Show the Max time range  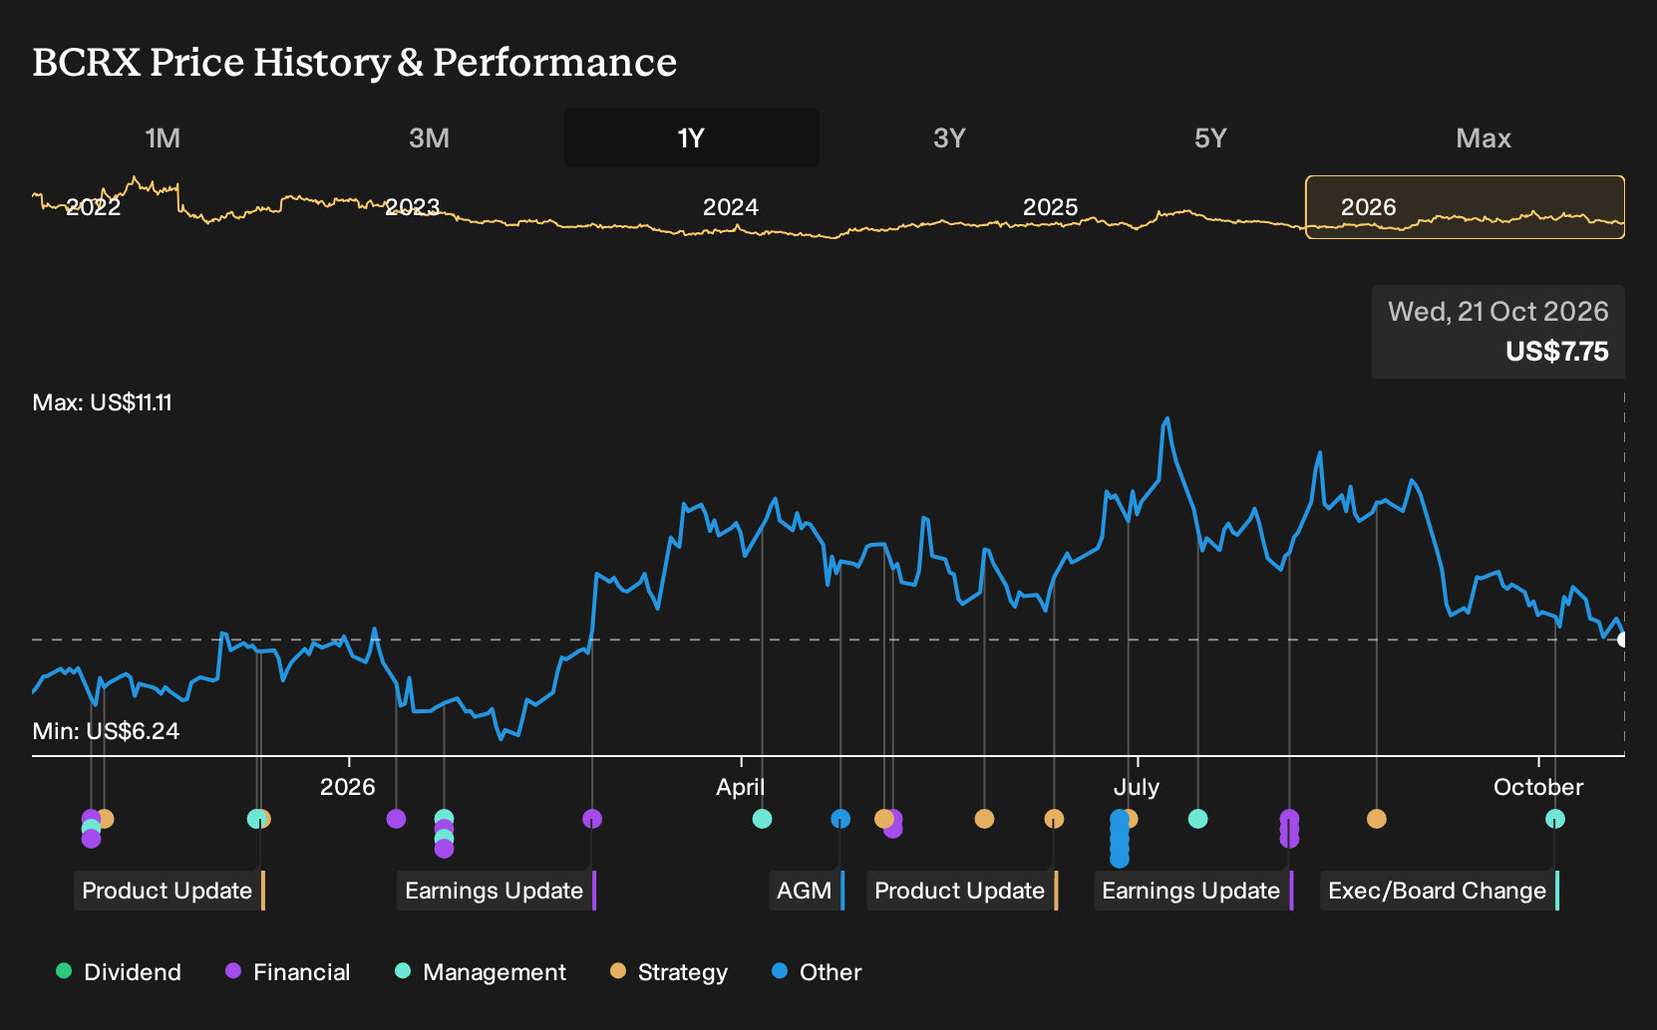(x=1484, y=137)
